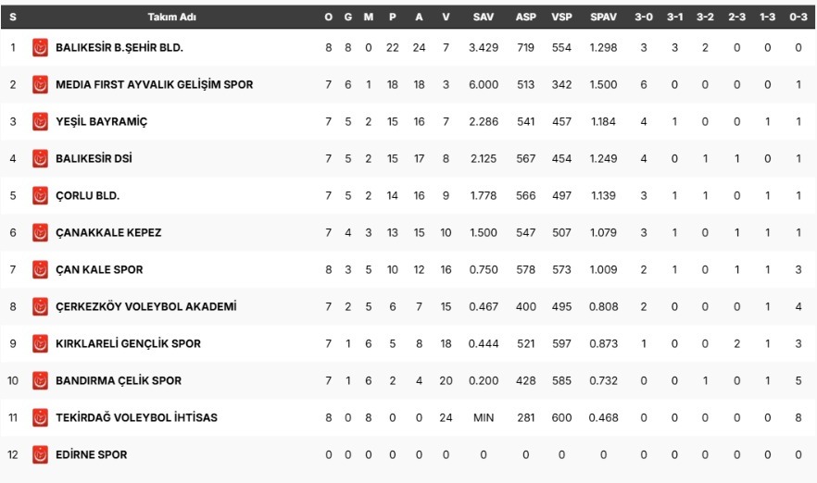Open the Çerkezköy Voleybol Akademi team link
Viewport: 817px width, 483px height.
click(x=146, y=306)
